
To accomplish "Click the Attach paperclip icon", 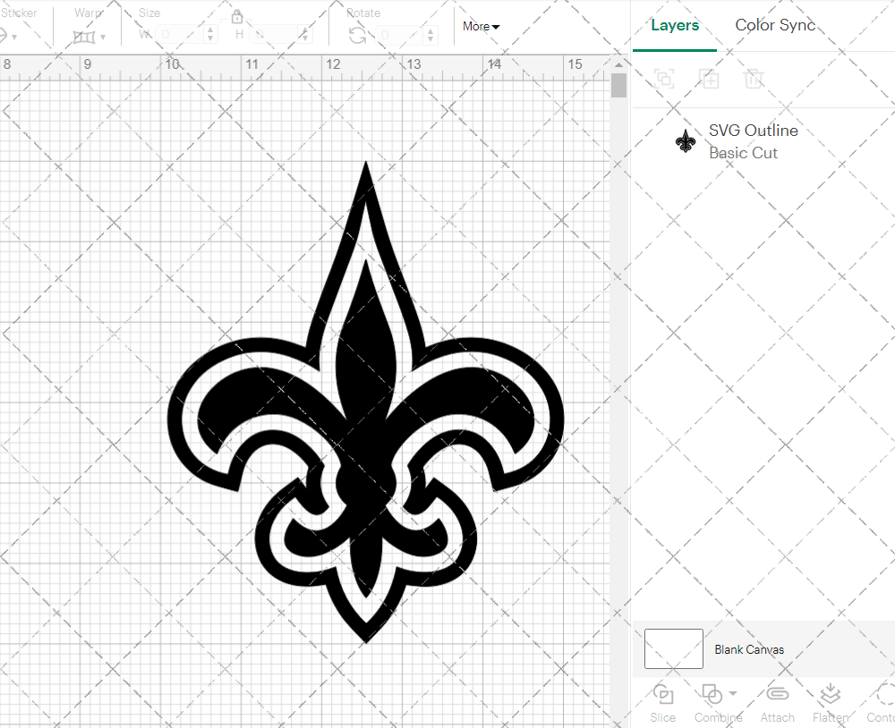I will (777, 695).
